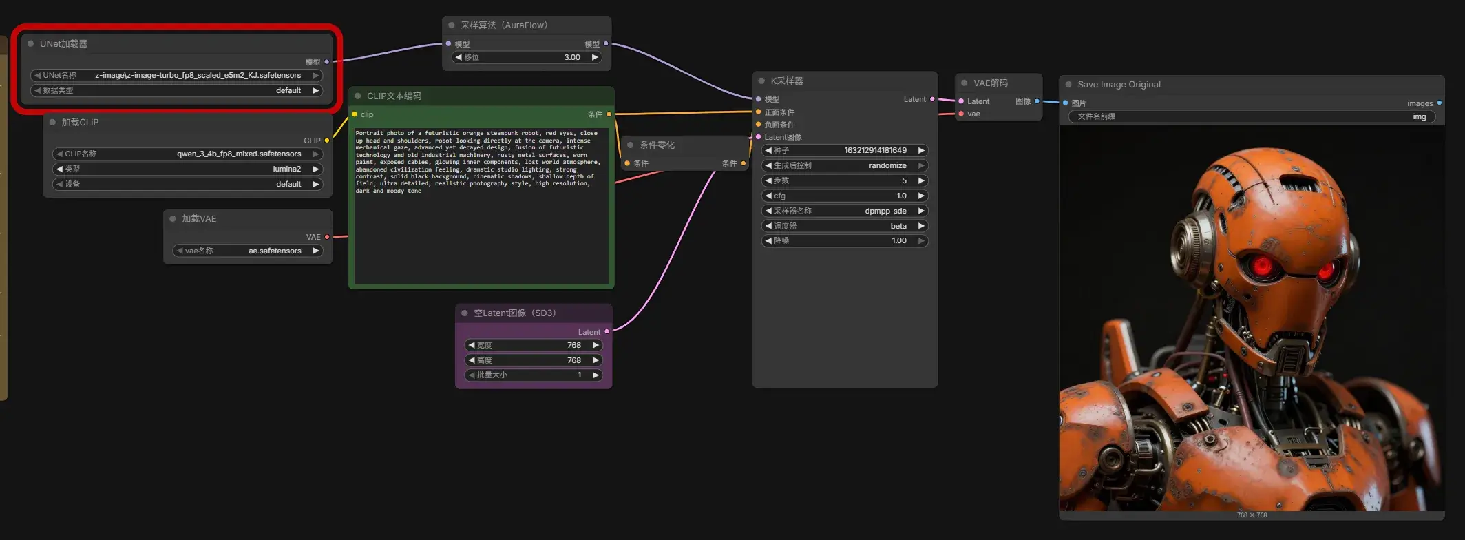Screen dimensions: 1465x540
Task: Click the 文件名前缀 img input field
Action: (x=1252, y=116)
